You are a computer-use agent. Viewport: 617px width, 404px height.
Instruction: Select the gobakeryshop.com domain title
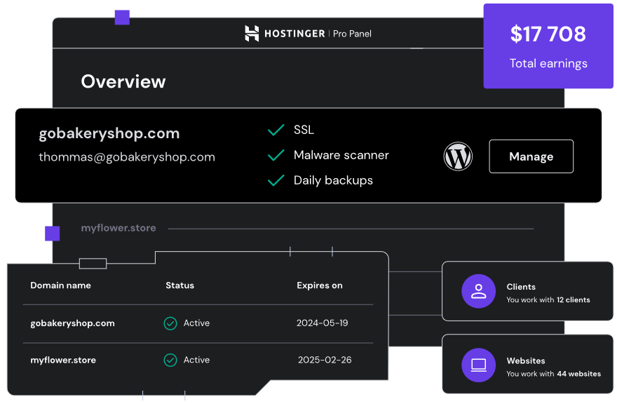pyautogui.click(x=109, y=133)
